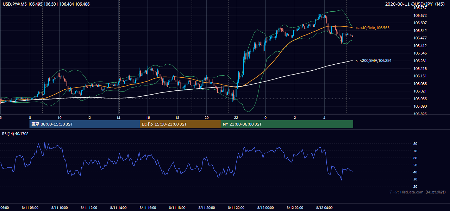This screenshot has height=211, width=450.
Task: Click the 8/11 16:00 time axis label
Action: pyautogui.click(x=148, y=207)
